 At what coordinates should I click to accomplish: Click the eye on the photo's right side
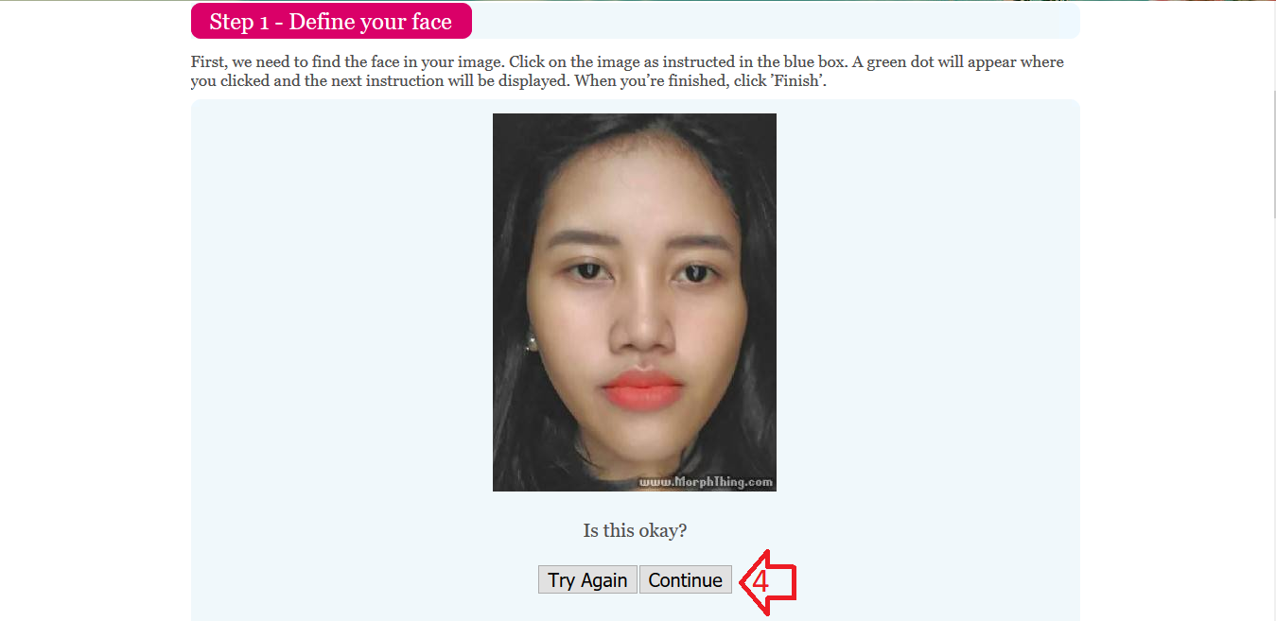[697, 274]
